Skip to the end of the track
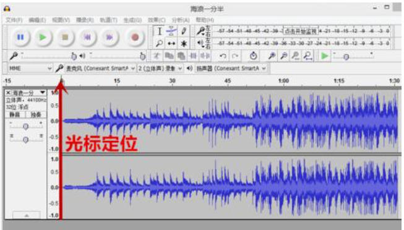 110,37
